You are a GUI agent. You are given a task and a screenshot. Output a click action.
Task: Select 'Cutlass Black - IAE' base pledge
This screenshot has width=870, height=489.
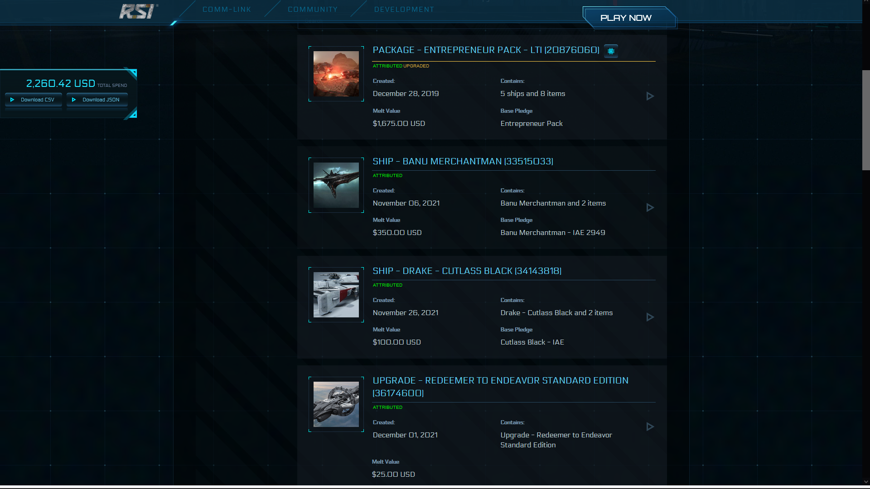pyautogui.click(x=532, y=342)
